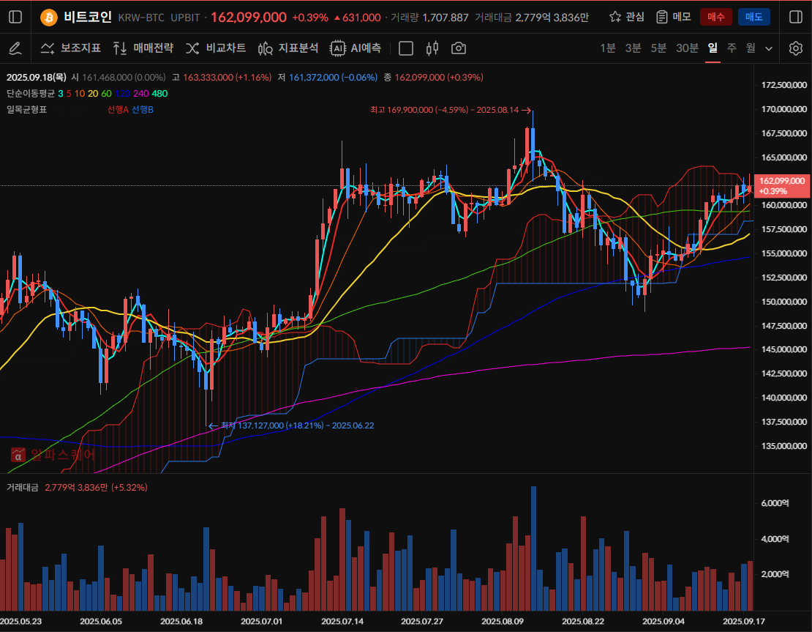
Task: Toggle the 120-day moving average
Action: (122, 93)
